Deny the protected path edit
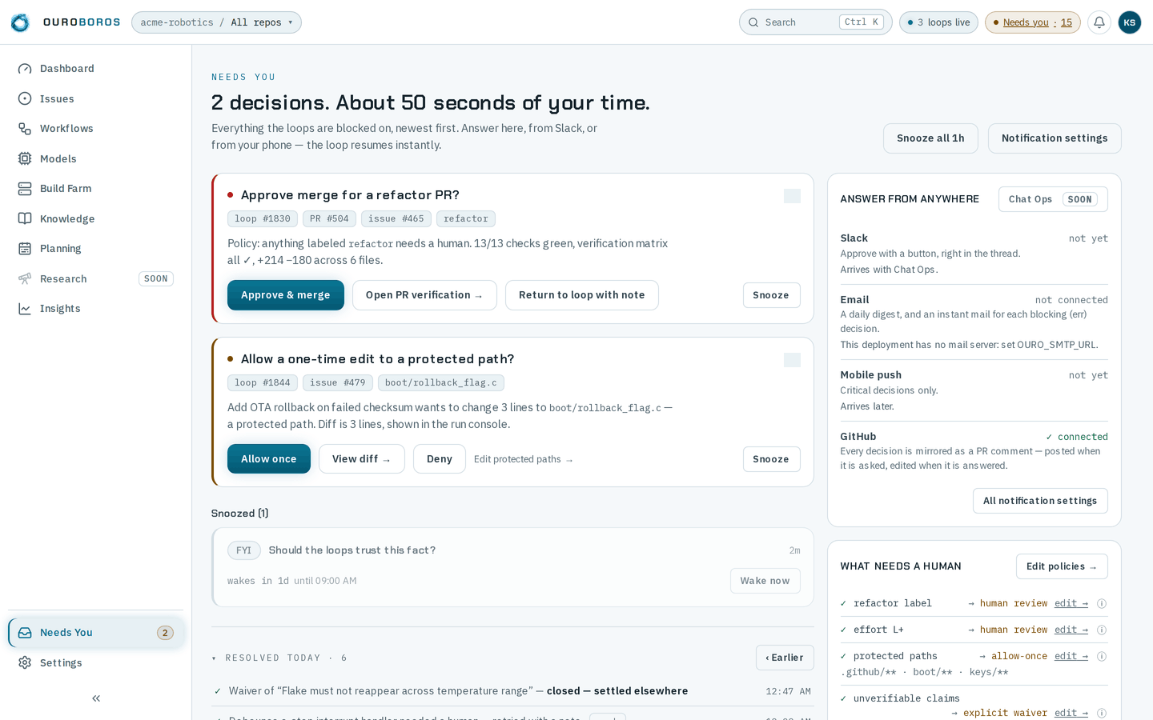 440,459
